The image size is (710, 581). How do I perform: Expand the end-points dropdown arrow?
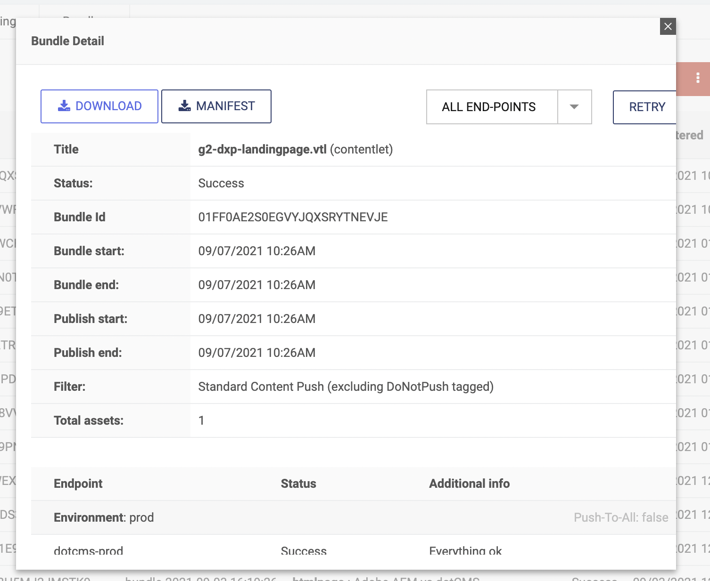click(x=574, y=107)
